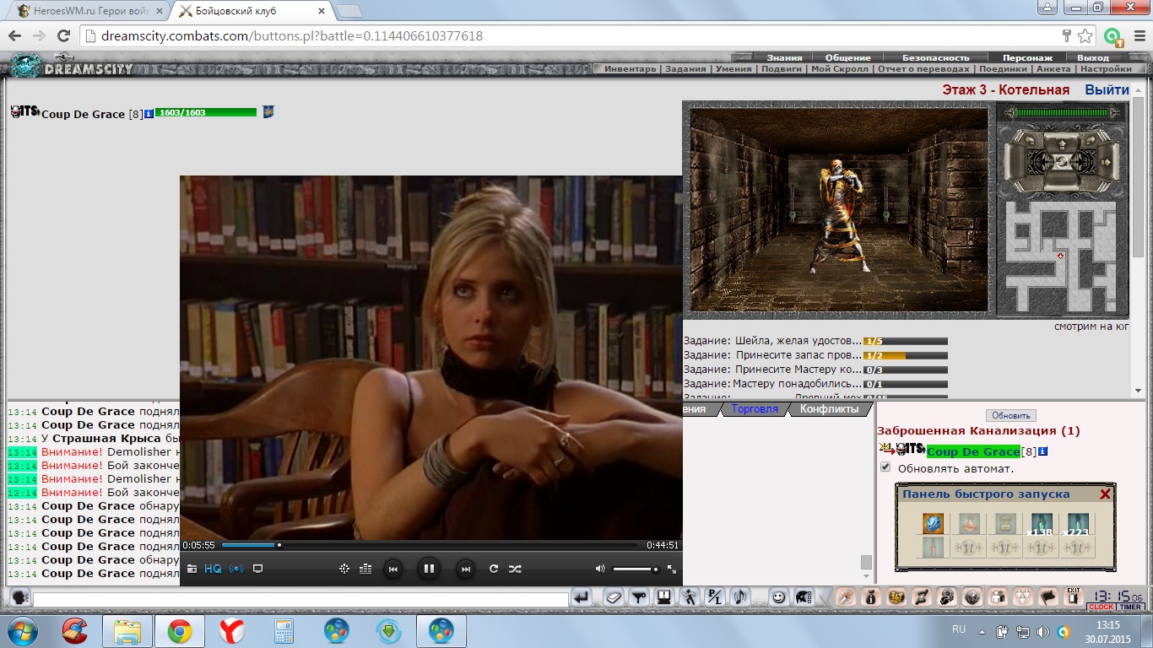Click the 'Персонаж' top menu

click(1027, 57)
